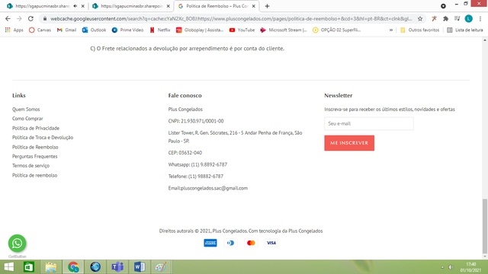Click the American Express payment icon
The image size is (488, 274).
pyautogui.click(x=210, y=243)
